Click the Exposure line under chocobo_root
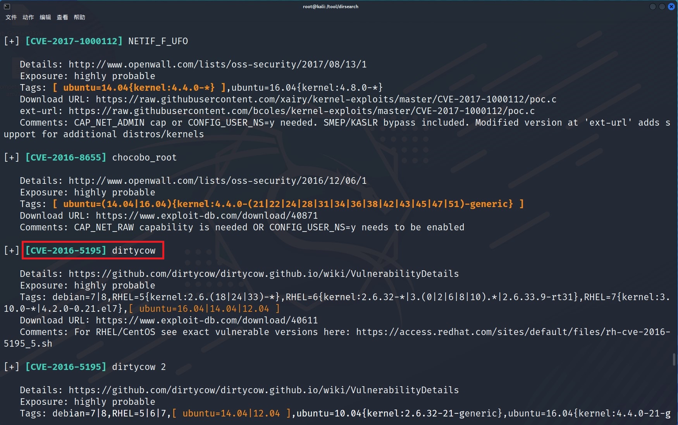 88,192
